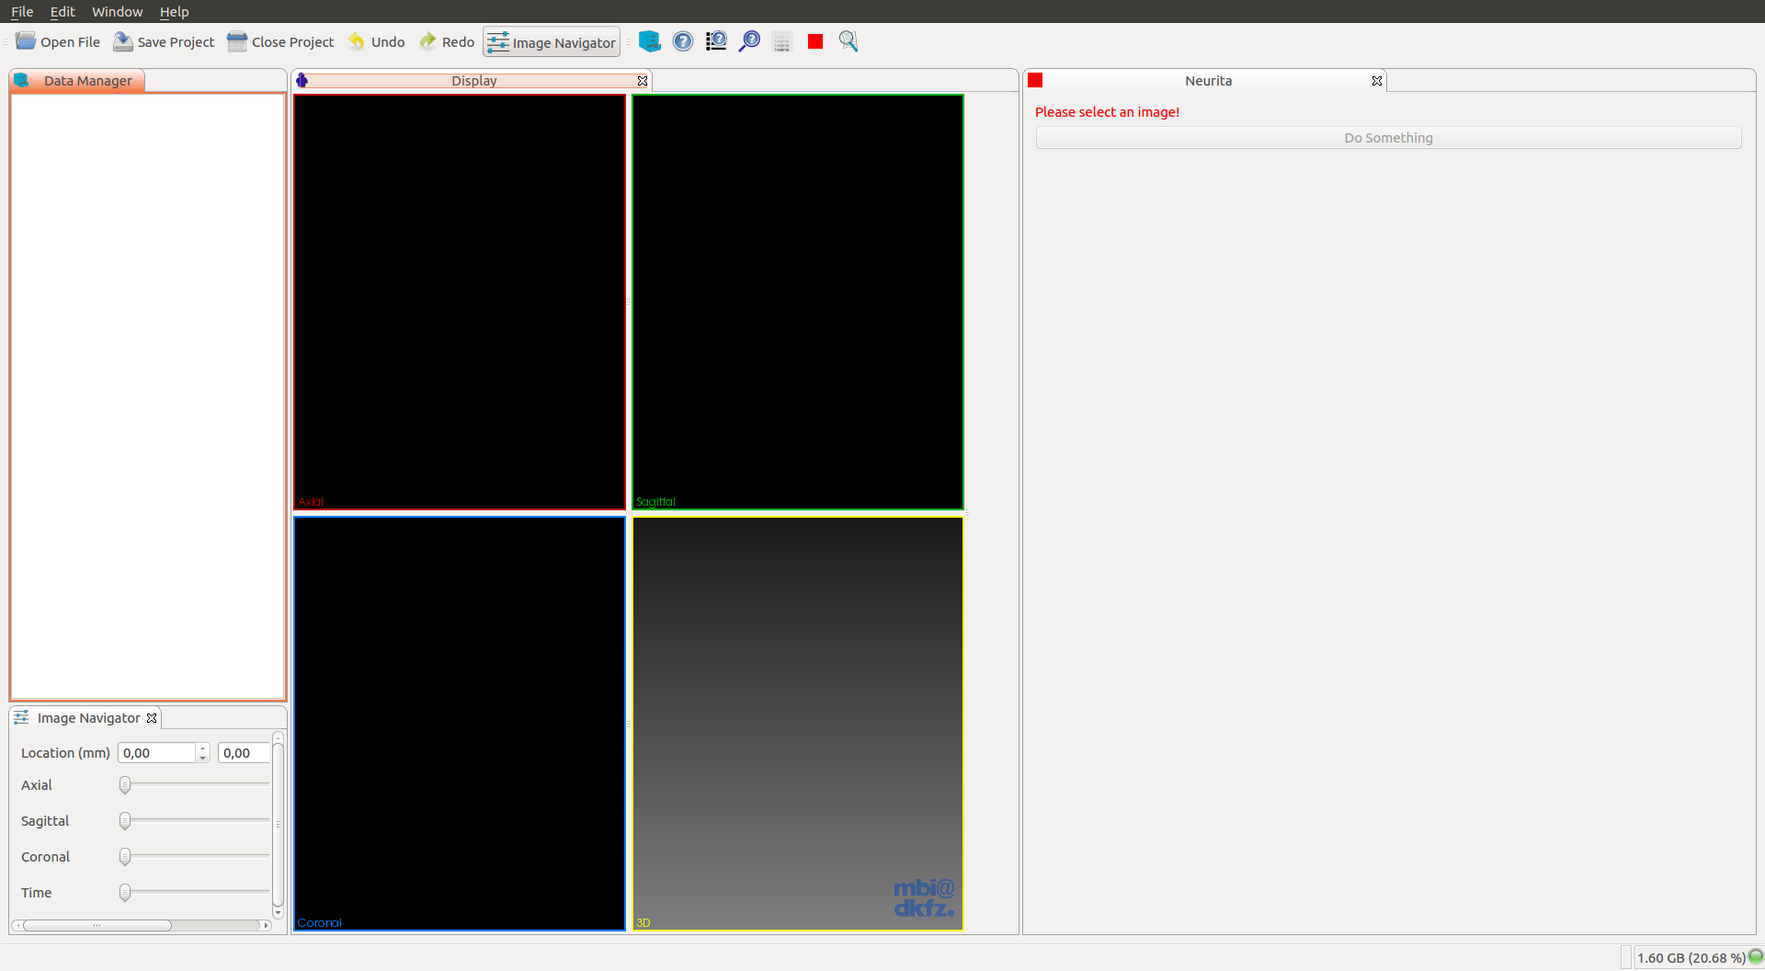Click the red square Neurita toolbar icon
Viewport: 1765px width, 971px height.
815,41
